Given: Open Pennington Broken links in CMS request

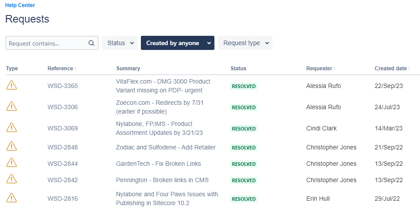Looking at the screenshot, I should pos(162,180).
